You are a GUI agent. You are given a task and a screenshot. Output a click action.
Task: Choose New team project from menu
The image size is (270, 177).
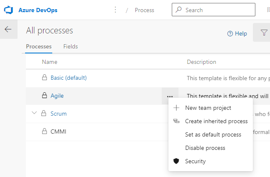click(x=210, y=108)
